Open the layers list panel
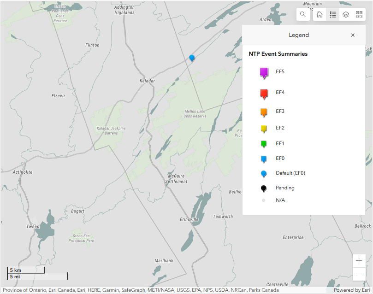 coord(346,14)
